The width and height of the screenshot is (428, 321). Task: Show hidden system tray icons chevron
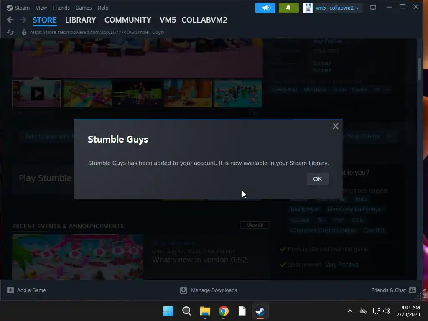tap(350, 311)
